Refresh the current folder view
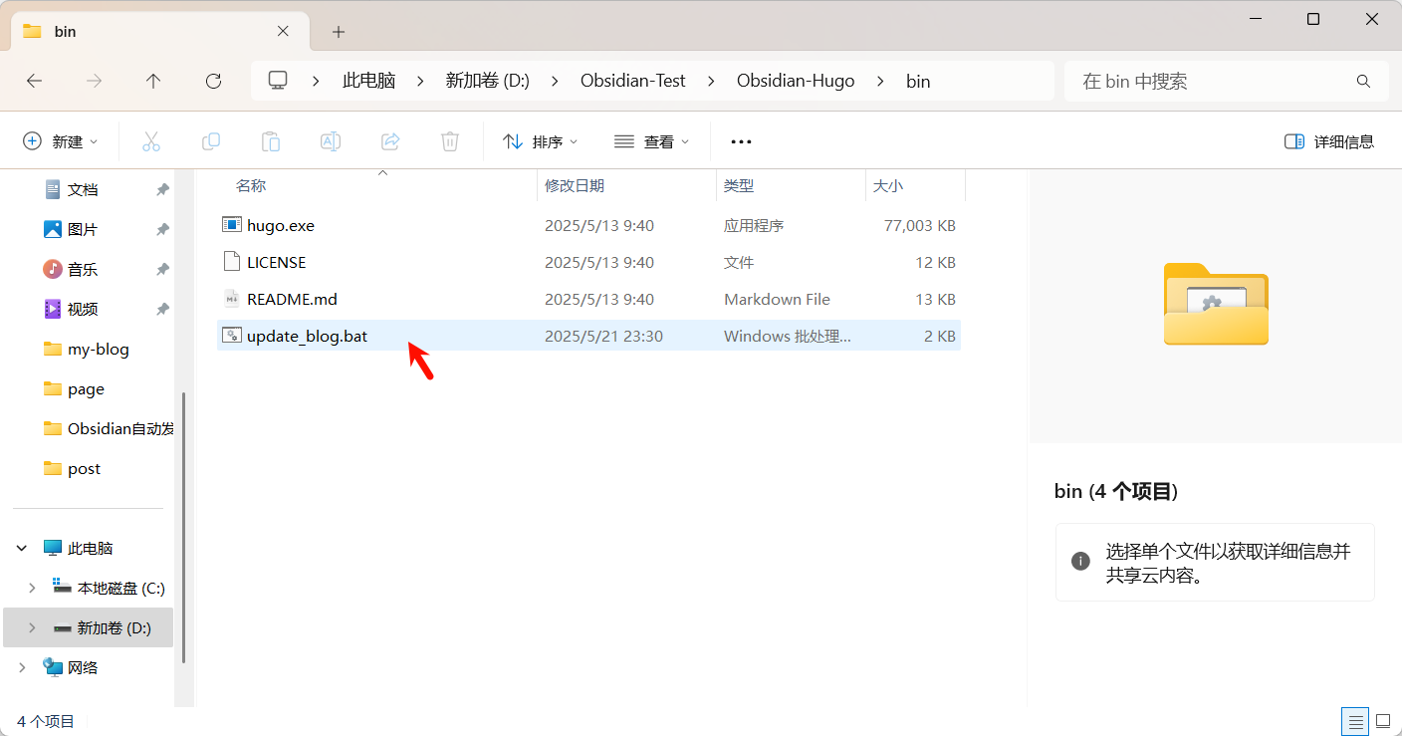 point(213,81)
